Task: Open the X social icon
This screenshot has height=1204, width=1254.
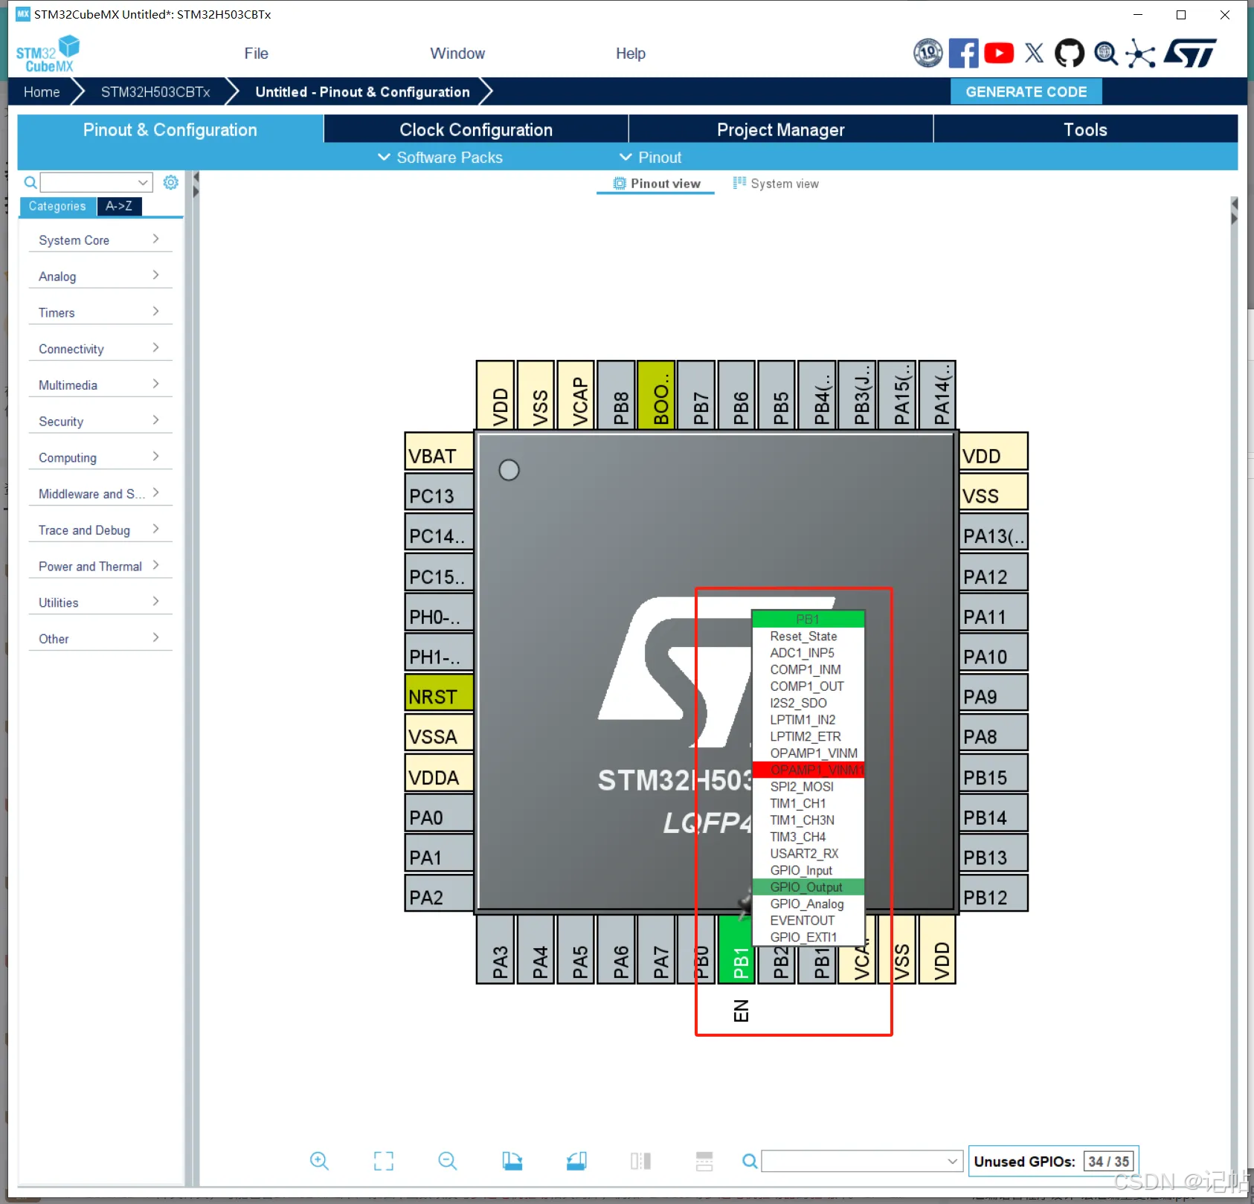Action: (x=1034, y=53)
